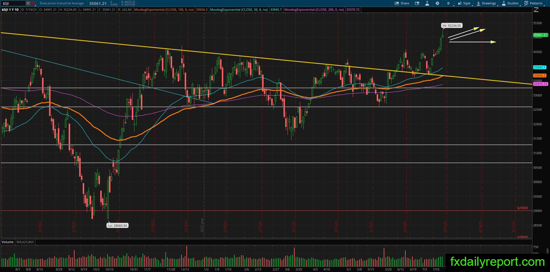The width and height of the screenshot is (550, 272).
Task: Open the Studies menu
Action: 511,3
